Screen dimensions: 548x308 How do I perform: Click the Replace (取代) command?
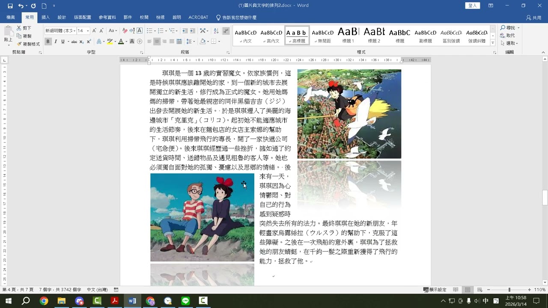507,36
